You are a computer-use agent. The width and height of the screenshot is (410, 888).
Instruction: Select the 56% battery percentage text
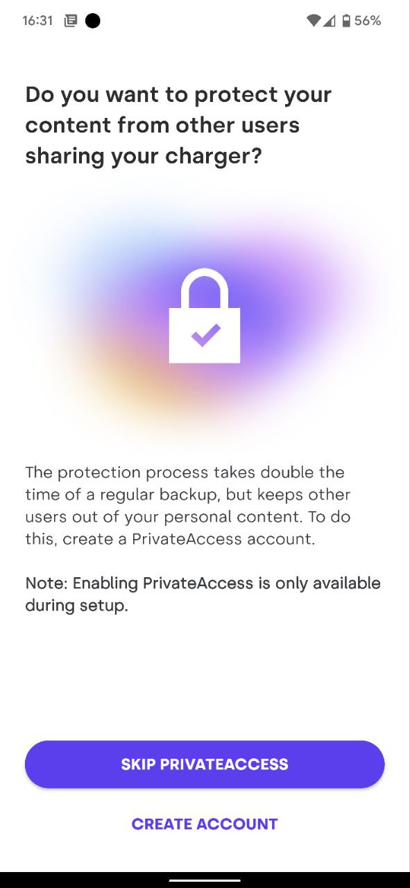[368, 21]
